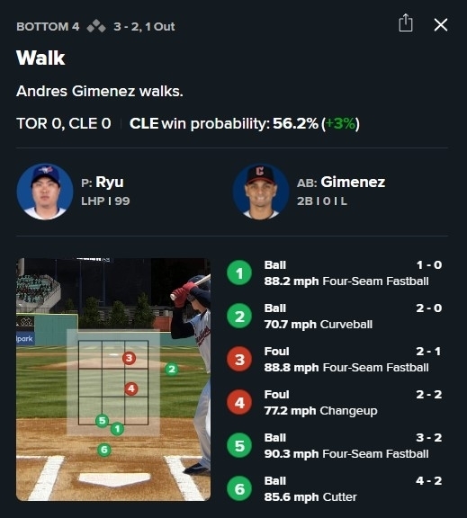Screen dimensions: 467x518
Task: Open batter Gimenez's headshot photo
Action: [261, 192]
